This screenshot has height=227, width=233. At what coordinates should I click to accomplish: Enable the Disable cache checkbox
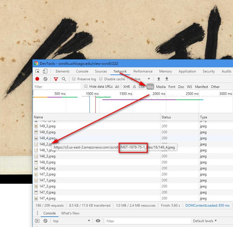pos(101,79)
